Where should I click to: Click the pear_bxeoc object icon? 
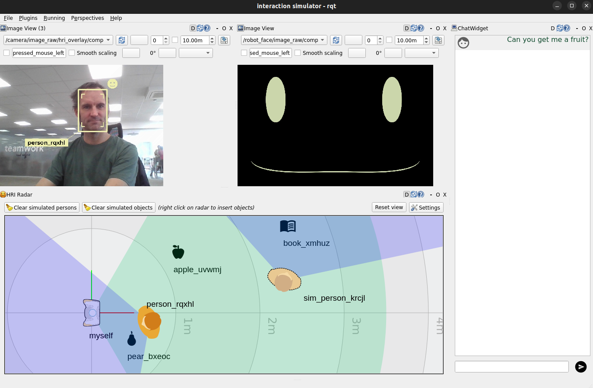(132, 339)
